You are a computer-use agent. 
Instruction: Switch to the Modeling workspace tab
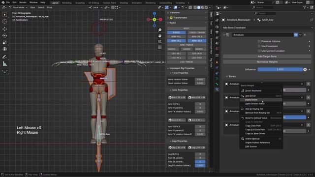coord(67,3)
